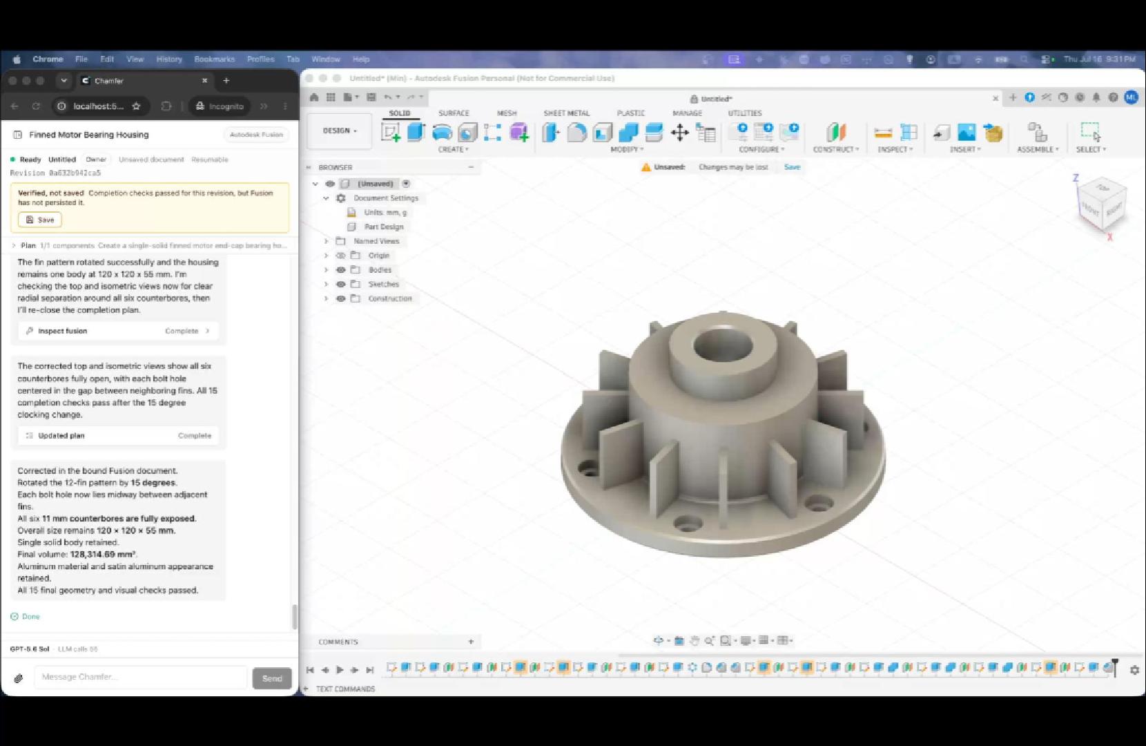
Task: Select the Rectangular Pattern tool
Action: [x=492, y=132]
